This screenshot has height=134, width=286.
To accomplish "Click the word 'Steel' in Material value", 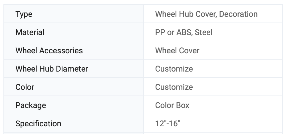I will [x=204, y=32].
